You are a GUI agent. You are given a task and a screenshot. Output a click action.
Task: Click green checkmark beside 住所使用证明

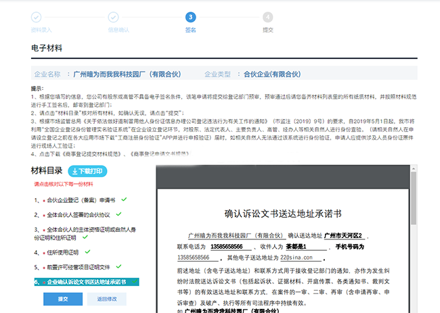(x=87, y=251)
